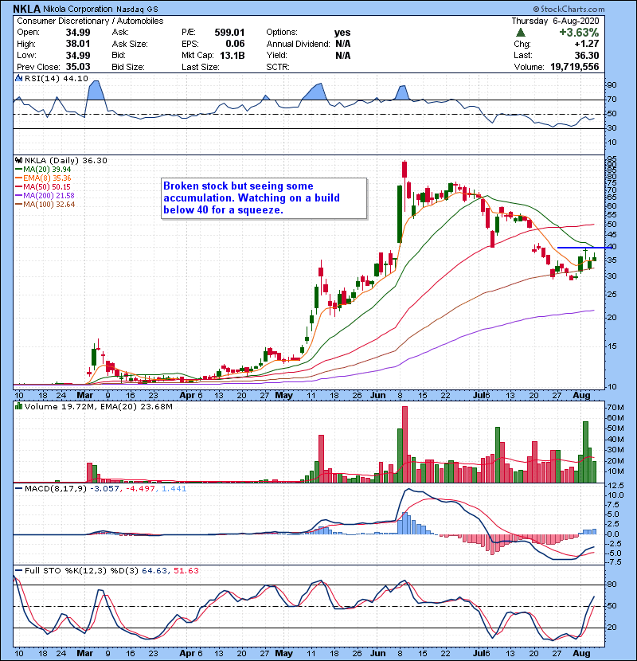Click the NKLA ticker symbol in the title
Image resolution: width=637 pixels, height=661 pixels.
tap(26, 9)
